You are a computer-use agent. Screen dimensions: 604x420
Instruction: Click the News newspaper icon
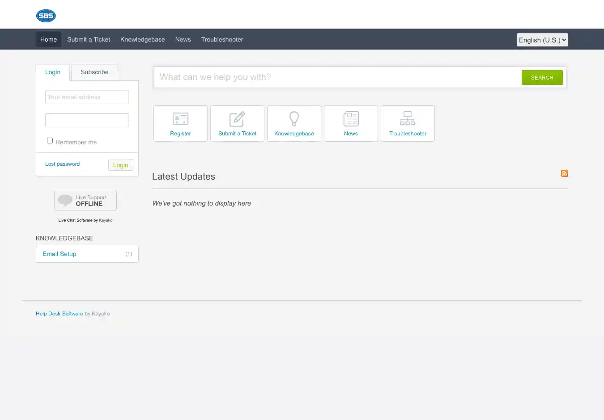pyautogui.click(x=351, y=119)
